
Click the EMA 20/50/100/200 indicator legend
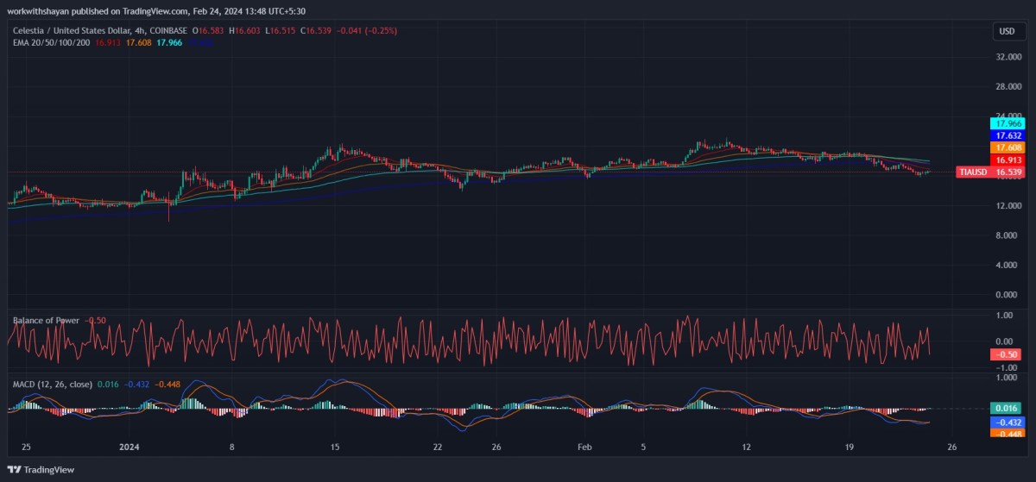(x=54, y=41)
